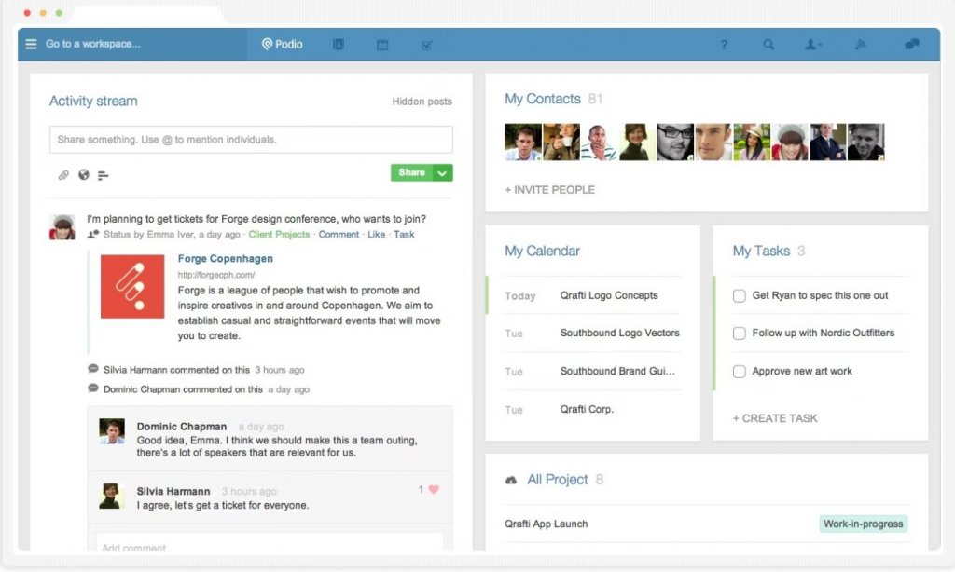Click the 'Like' link on Emma's post

377,234
